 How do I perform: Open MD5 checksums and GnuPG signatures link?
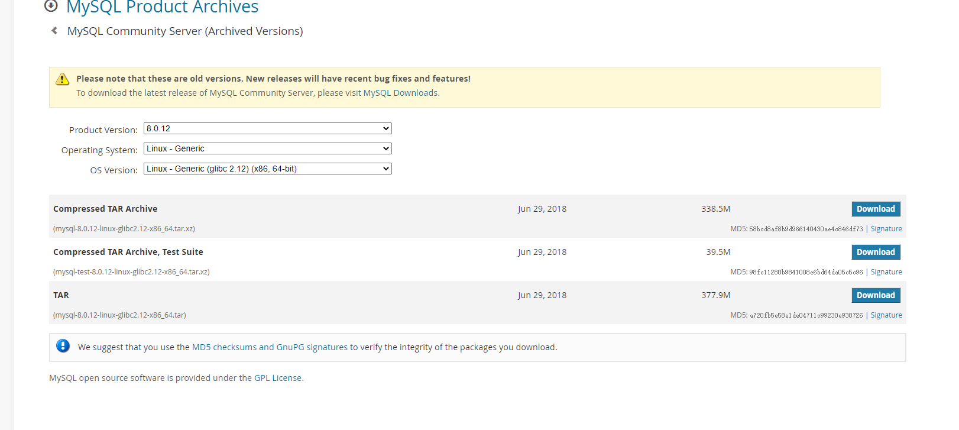tap(270, 347)
